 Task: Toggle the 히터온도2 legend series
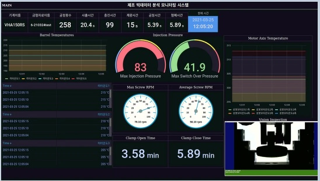[29, 79]
